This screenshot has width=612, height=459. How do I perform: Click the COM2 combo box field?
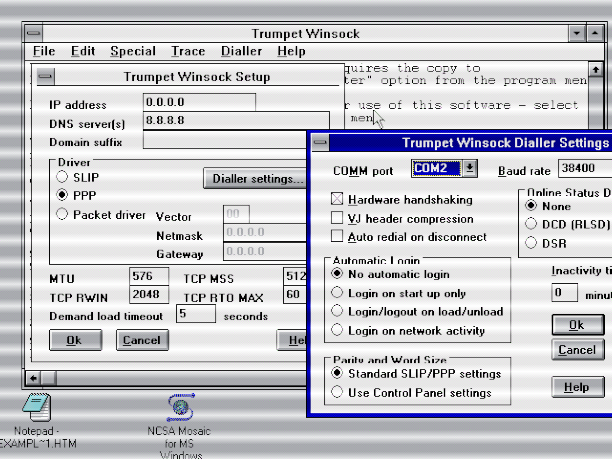(x=437, y=168)
